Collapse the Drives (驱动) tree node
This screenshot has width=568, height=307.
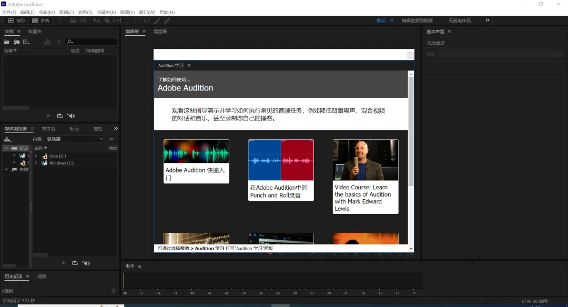6,148
